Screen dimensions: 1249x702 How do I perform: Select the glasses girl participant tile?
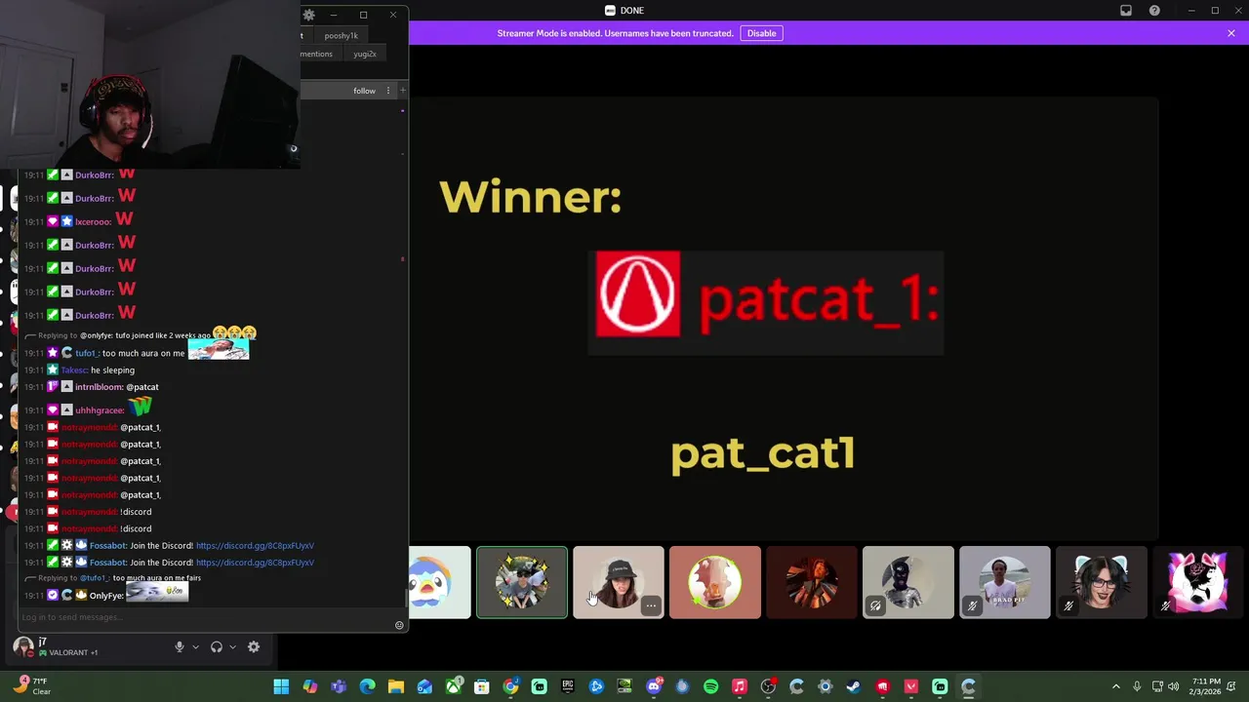click(x=1102, y=582)
